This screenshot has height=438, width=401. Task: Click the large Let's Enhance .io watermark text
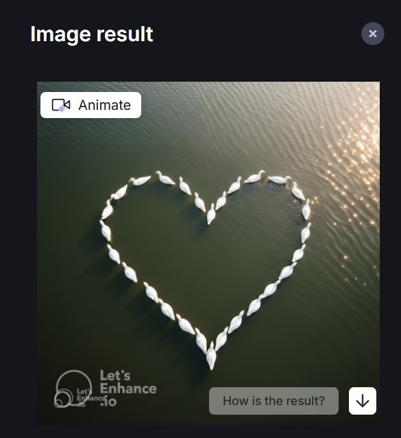[128, 388]
